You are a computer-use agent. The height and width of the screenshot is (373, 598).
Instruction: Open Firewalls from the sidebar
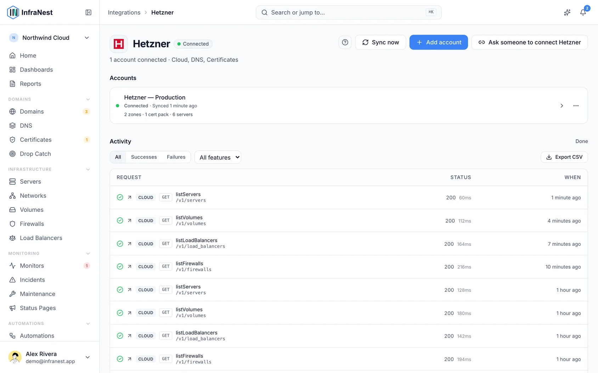50,224
